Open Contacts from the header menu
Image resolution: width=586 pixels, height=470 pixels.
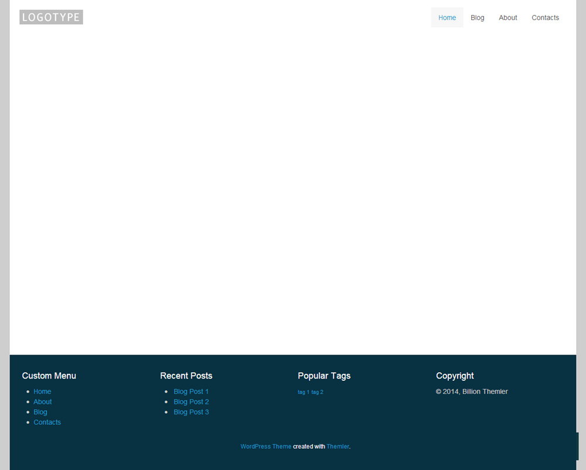point(545,18)
